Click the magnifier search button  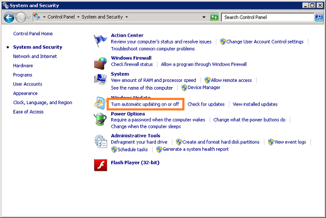click(319, 17)
